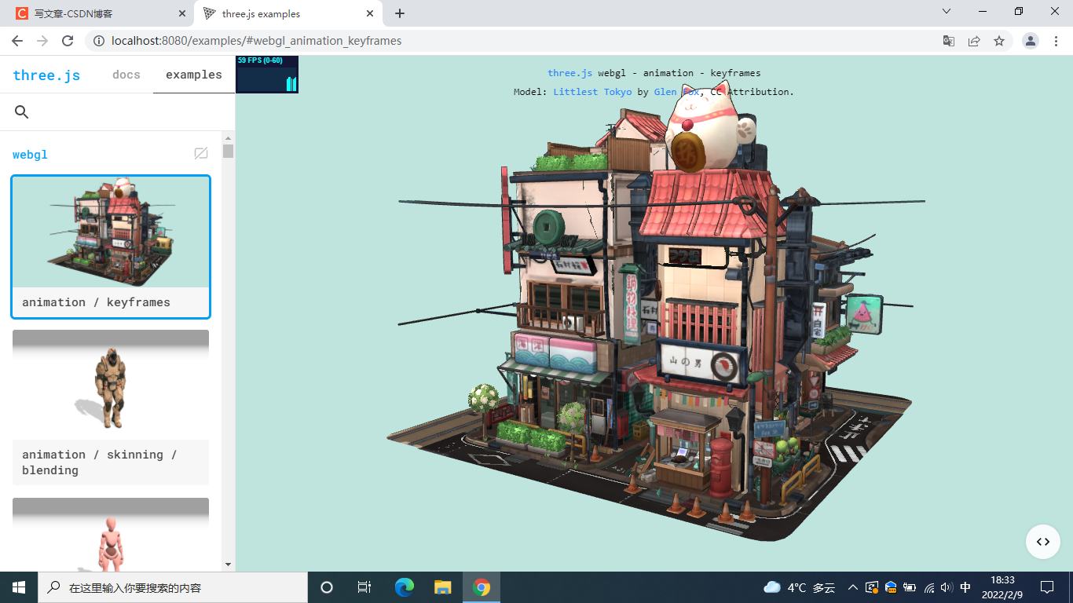Focus the Windows taskbar search box
Viewport: 1073px width, 603px height.
(x=173, y=587)
